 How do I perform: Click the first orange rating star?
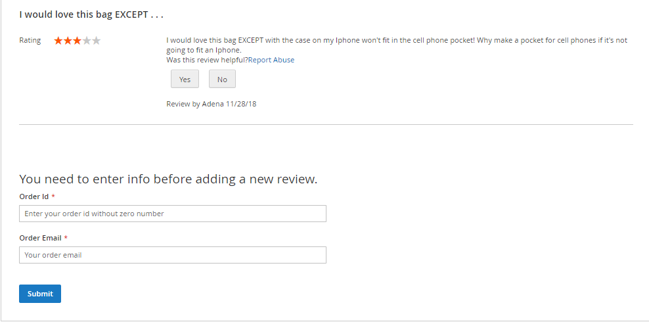[58, 41]
